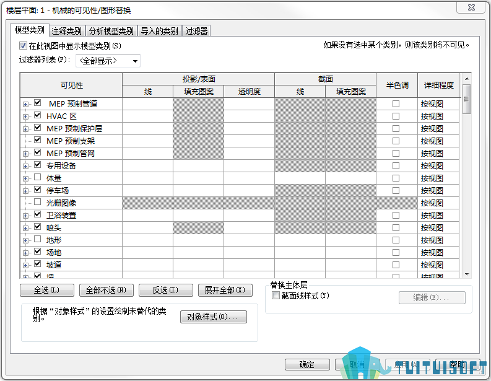491x381 pixels.
Task: Uncheck visibility of MEP 预制管道
Action: [38, 103]
